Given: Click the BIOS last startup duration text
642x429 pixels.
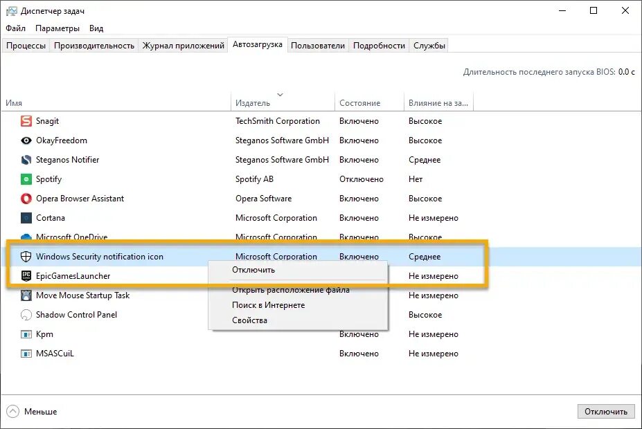Looking at the screenshot, I should [549, 72].
